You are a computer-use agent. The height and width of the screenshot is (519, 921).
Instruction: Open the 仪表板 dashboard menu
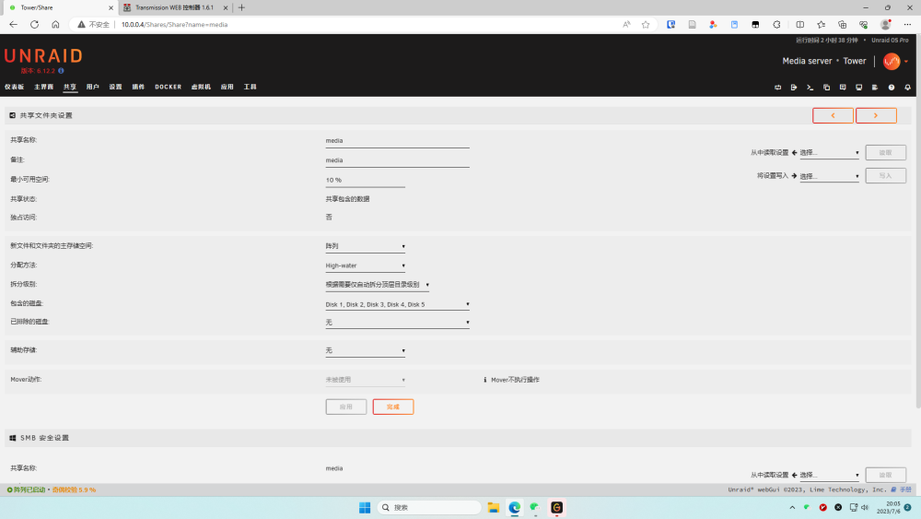(15, 87)
